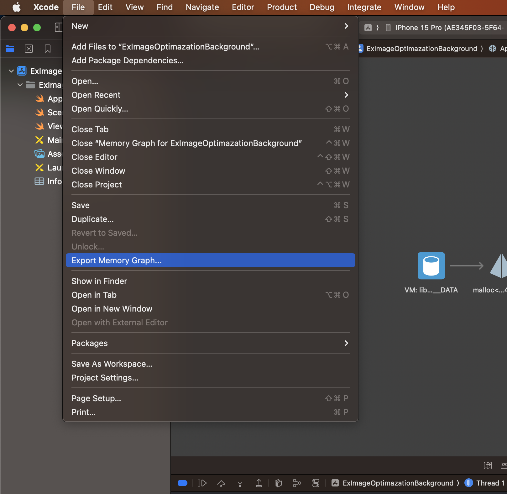Select the Source Control navigator icon

tap(29, 49)
